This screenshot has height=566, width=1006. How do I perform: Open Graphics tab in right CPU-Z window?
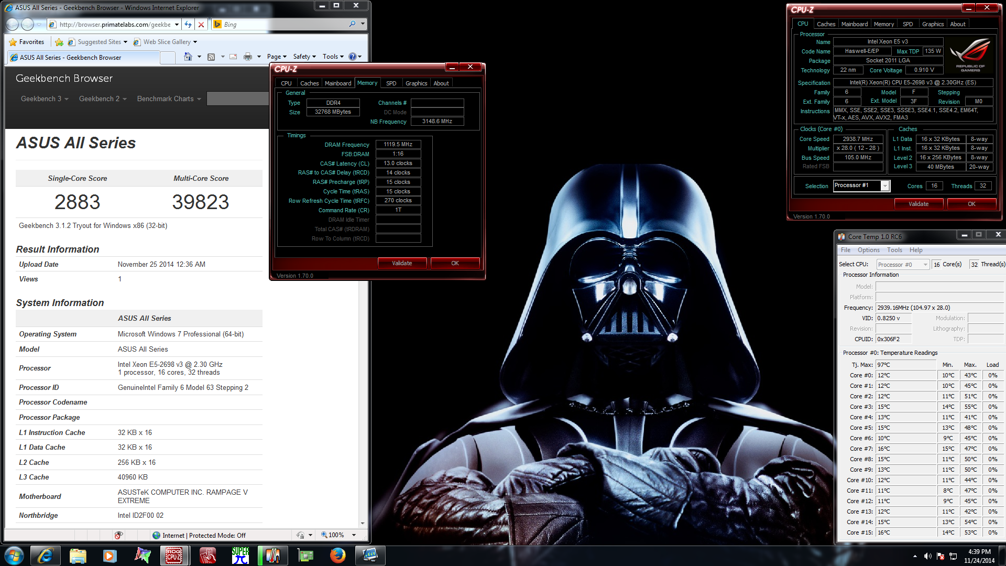pos(933,24)
